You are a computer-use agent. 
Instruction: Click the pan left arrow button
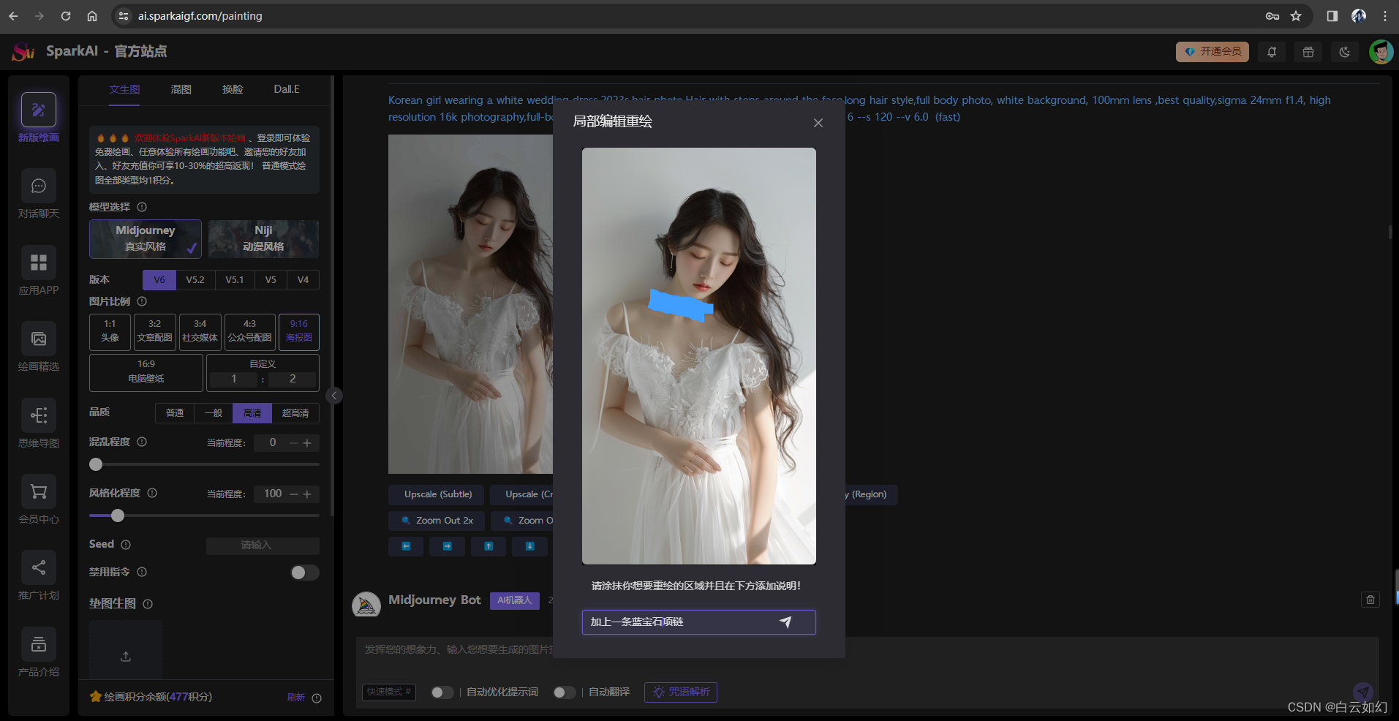pos(406,546)
